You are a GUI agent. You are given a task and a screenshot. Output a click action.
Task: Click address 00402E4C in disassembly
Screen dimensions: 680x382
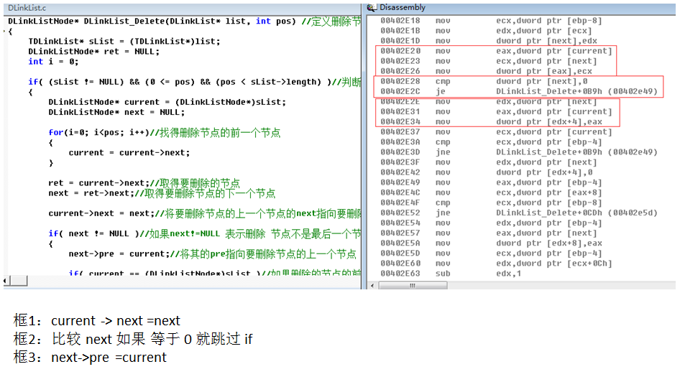400,192
